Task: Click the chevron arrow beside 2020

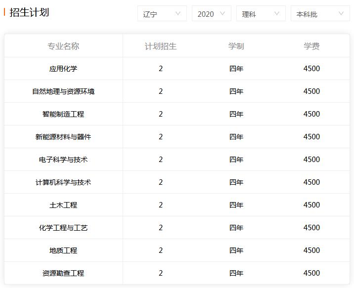Action: [222, 14]
